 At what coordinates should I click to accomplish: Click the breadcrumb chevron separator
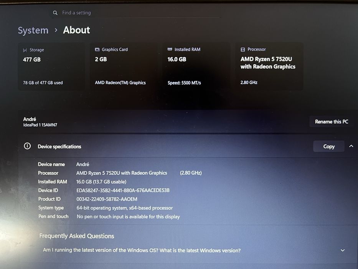(56, 30)
